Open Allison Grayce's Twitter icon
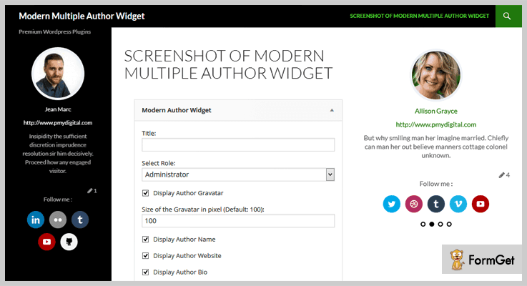Image resolution: width=527 pixels, height=286 pixels. pyautogui.click(x=392, y=204)
